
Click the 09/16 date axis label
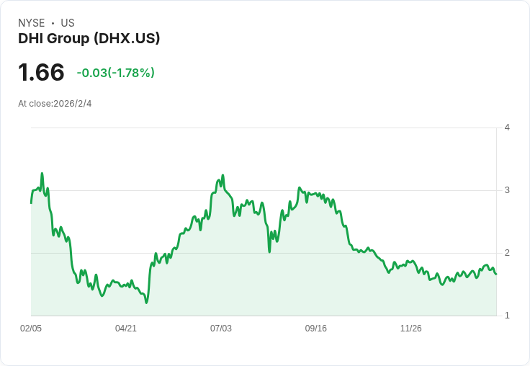click(315, 328)
